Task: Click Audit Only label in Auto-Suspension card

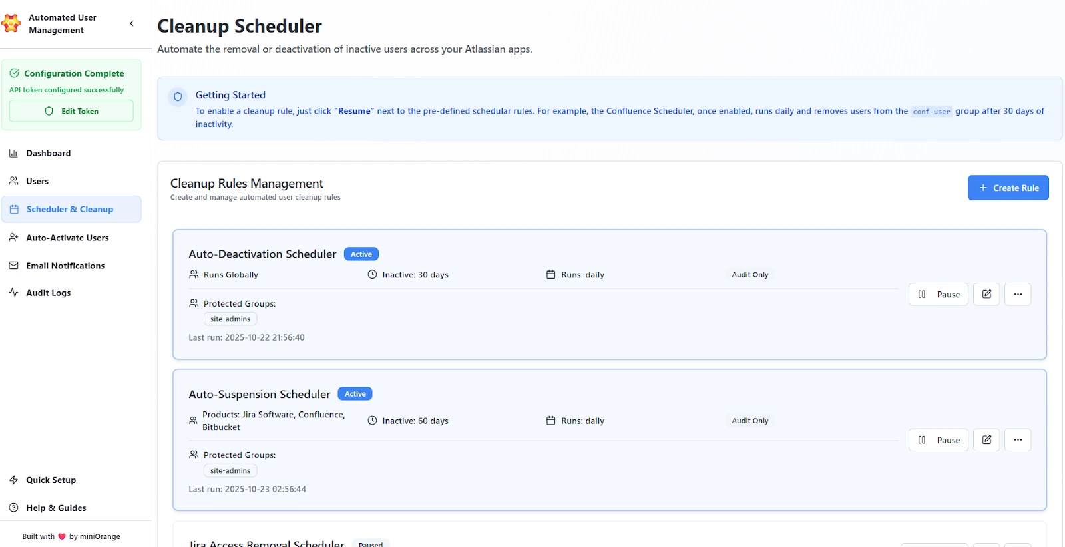Action: [750, 421]
